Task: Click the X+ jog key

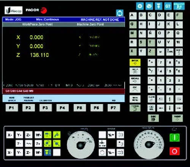Action: (10, 135)
